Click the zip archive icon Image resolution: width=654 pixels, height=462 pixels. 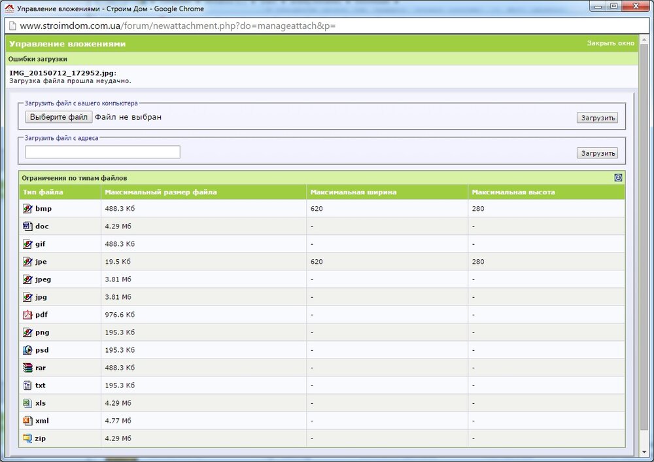[27, 438]
